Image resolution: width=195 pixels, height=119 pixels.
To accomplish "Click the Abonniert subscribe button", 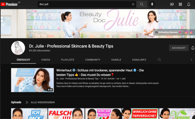I will [179, 48].
